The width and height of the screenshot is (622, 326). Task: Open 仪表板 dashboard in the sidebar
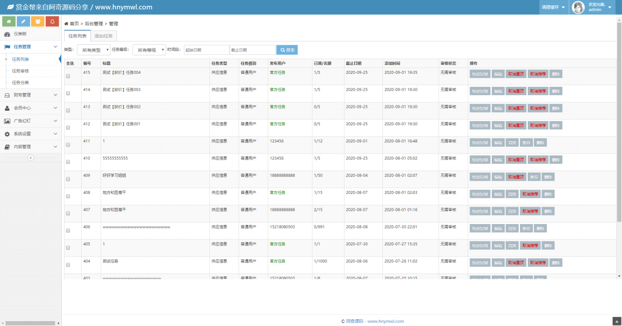pos(20,34)
